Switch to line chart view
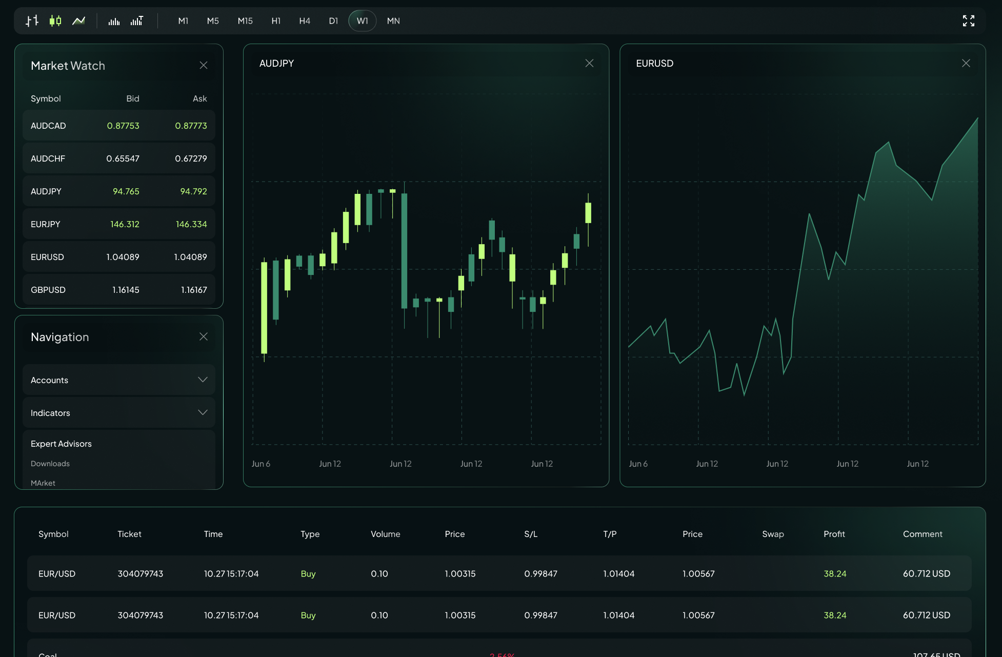Screen dimensions: 1002x657 (78, 21)
